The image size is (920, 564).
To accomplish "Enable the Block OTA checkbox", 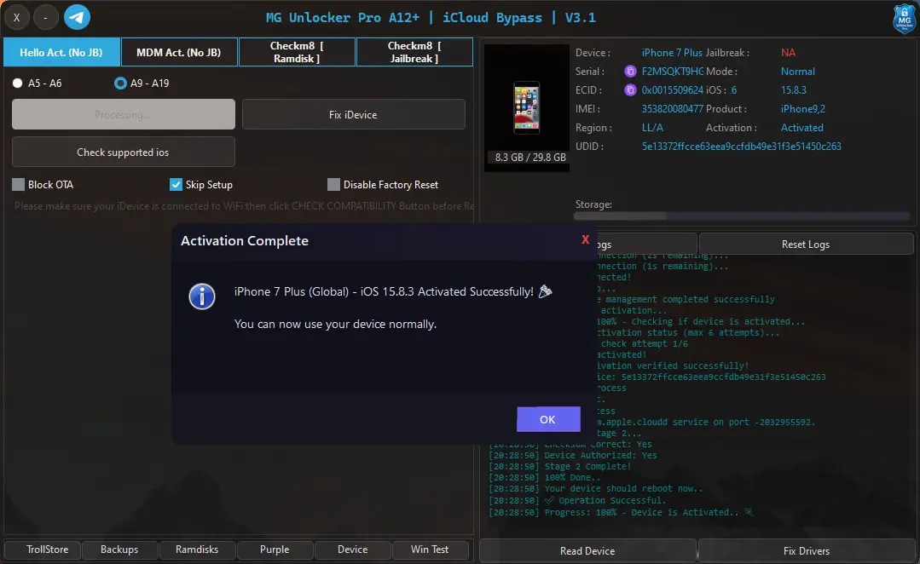I will pyautogui.click(x=18, y=185).
